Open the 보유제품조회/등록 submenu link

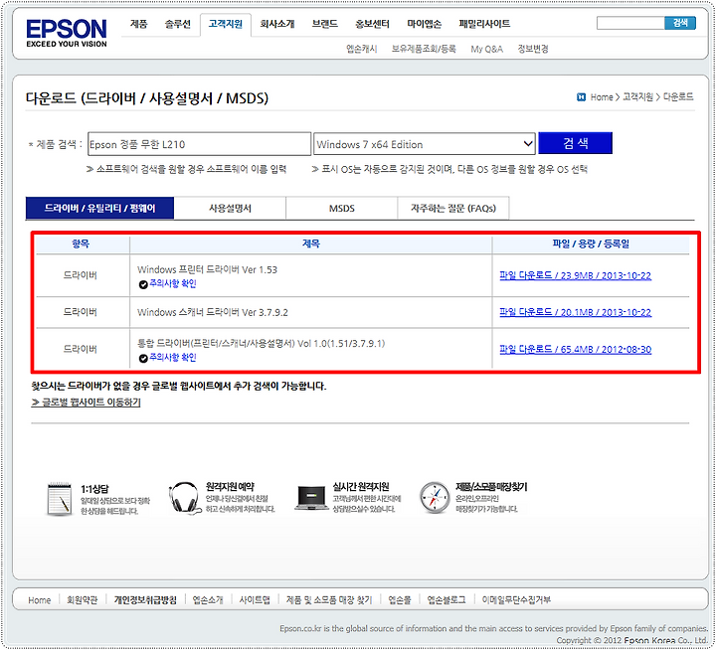[424, 49]
